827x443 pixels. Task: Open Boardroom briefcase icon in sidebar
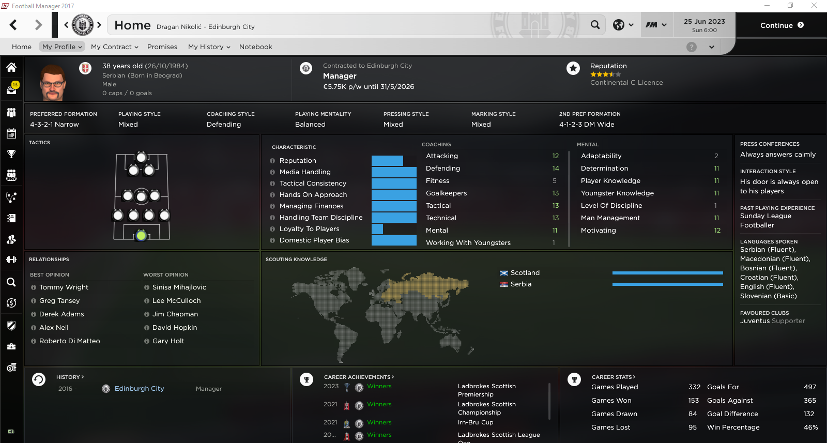click(11, 346)
